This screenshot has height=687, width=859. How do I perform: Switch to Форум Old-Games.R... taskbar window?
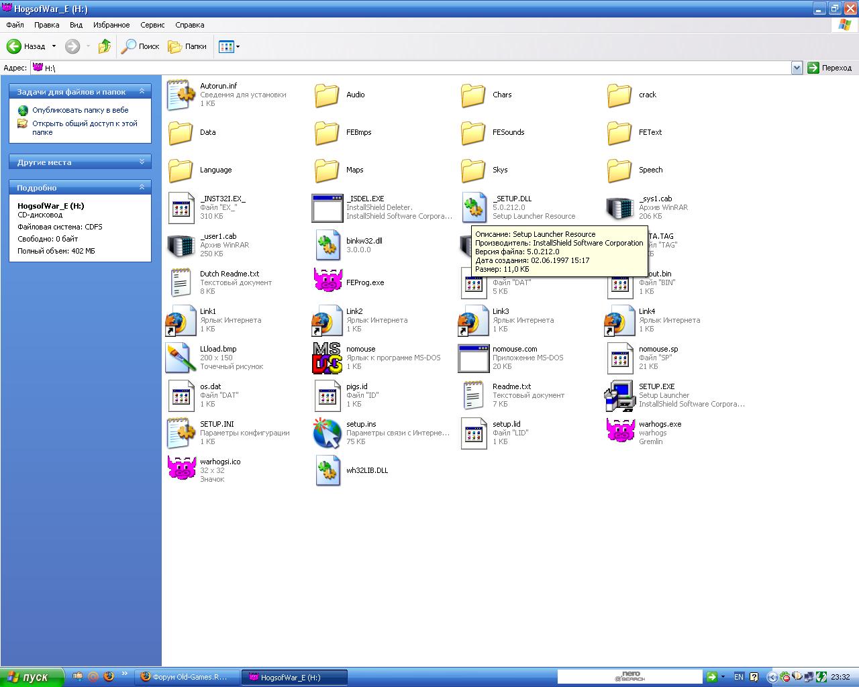coord(187,677)
